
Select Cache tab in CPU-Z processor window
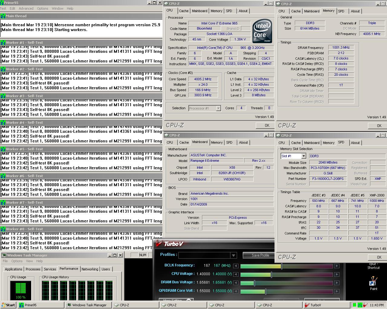(184, 11)
